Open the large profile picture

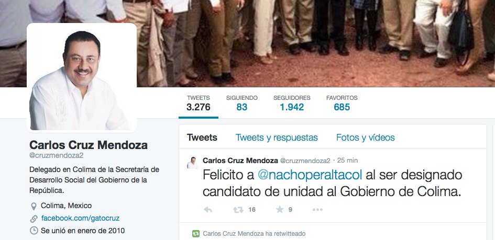point(82,78)
